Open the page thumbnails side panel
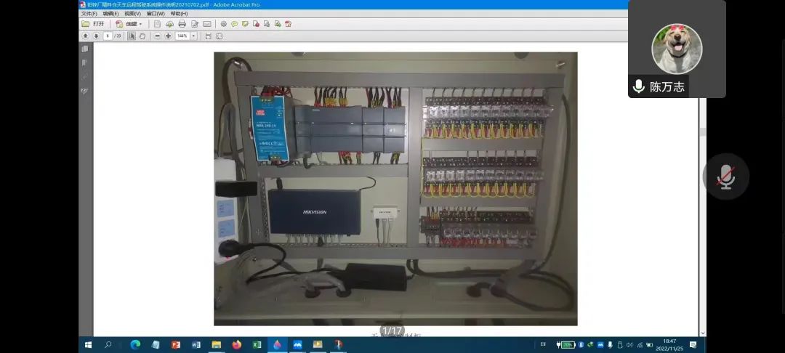Screen dimensions: 785x353 coord(85,49)
